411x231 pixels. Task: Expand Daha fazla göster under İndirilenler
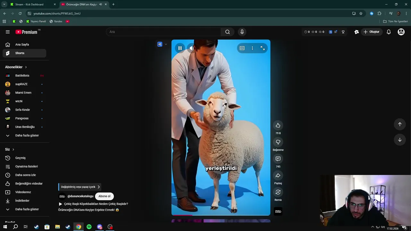click(24, 209)
